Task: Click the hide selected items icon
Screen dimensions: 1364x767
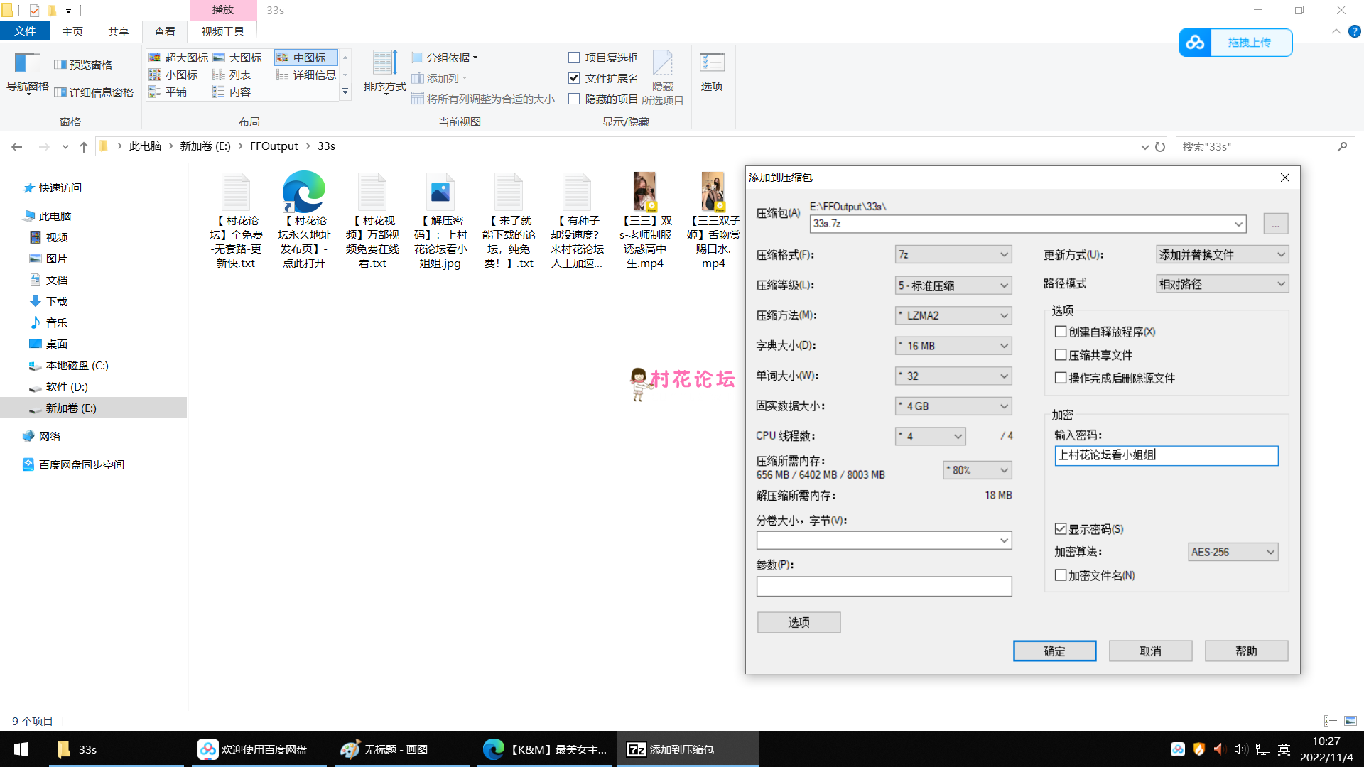Action: click(662, 64)
